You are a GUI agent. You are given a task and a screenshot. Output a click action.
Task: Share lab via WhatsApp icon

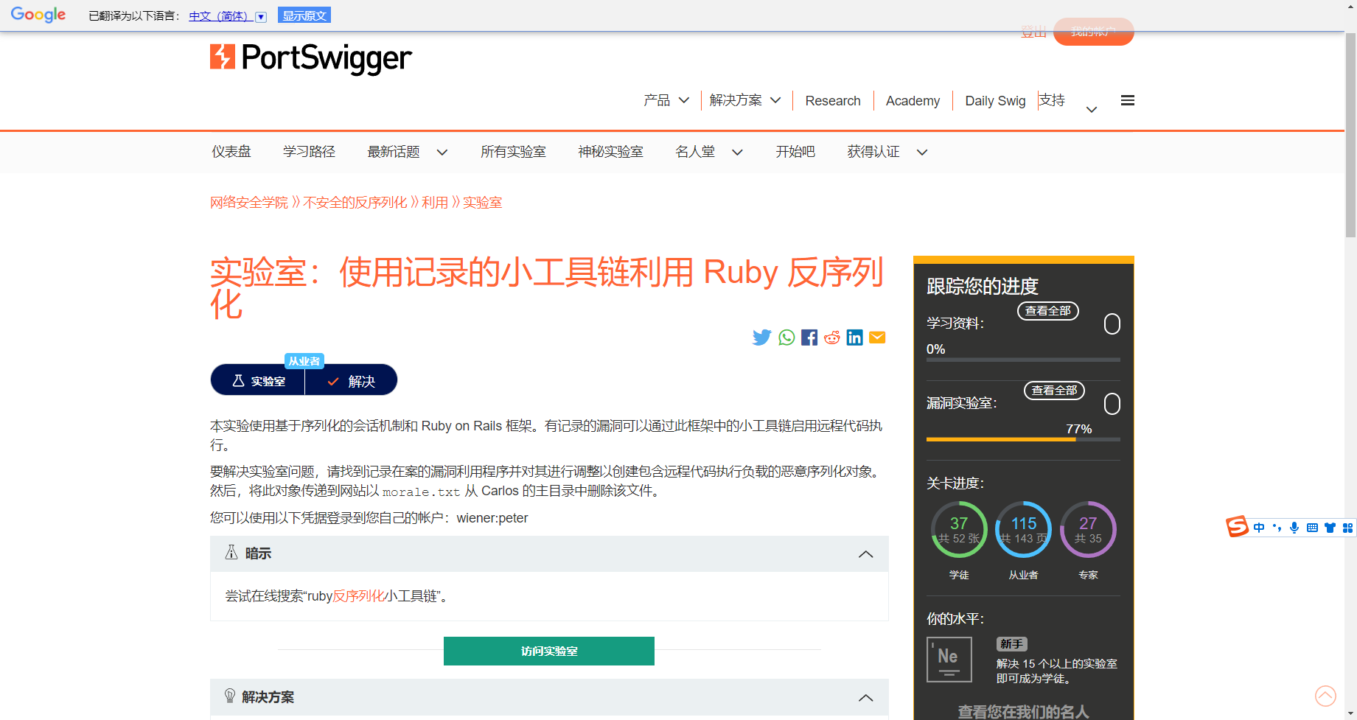786,338
